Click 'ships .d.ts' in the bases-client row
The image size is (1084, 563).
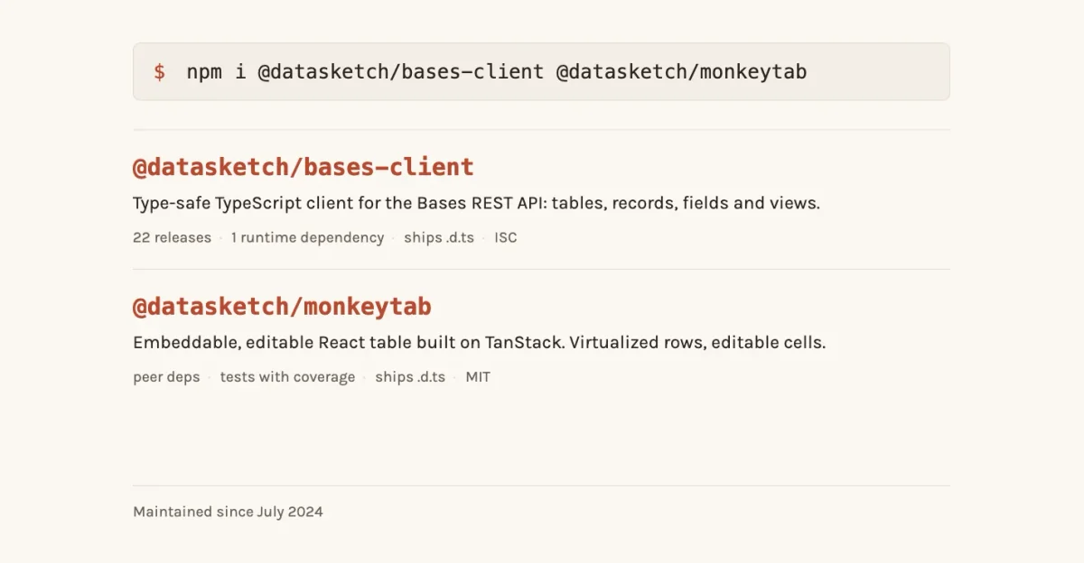click(x=439, y=238)
